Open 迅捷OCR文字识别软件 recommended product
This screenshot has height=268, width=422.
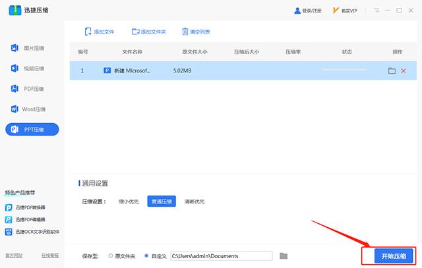point(32,232)
